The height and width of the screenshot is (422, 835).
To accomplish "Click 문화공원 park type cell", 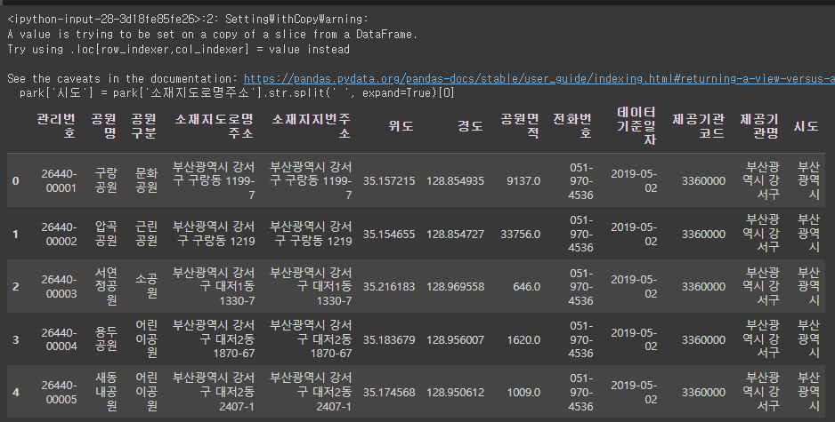I will point(147,180).
